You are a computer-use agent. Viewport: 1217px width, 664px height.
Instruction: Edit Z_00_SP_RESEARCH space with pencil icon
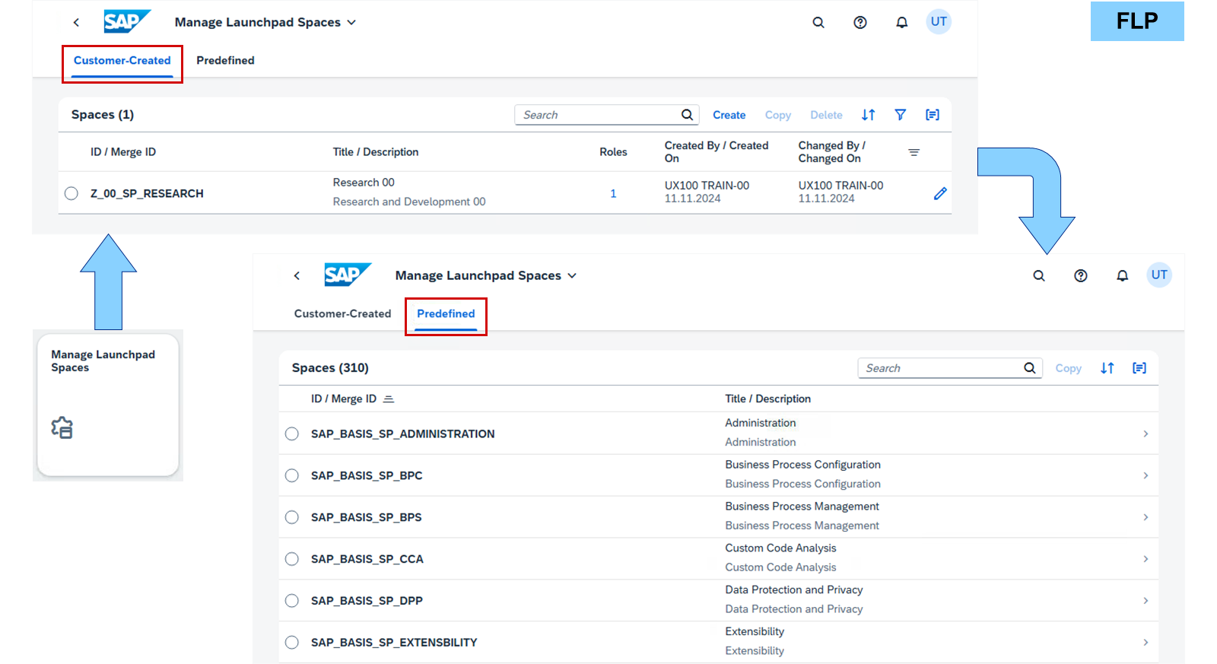[940, 193]
